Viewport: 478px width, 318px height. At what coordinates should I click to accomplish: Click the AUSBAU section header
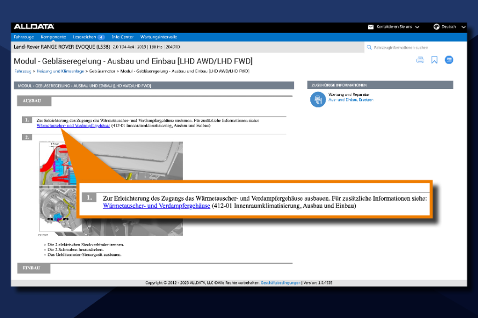point(34,101)
